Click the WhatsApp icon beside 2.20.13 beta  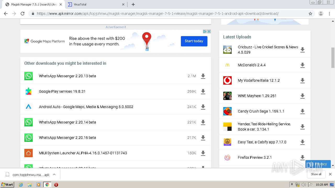(29, 76)
